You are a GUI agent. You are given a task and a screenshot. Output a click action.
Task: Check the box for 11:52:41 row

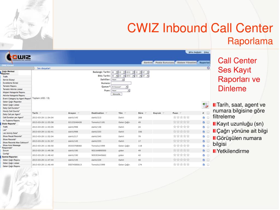pyautogui.click(x=208, y=132)
